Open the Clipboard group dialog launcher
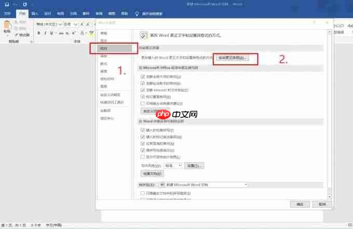Image resolution: width=353 pixels, height=229 pixels. pyautogui.click(x=31, y=42)
